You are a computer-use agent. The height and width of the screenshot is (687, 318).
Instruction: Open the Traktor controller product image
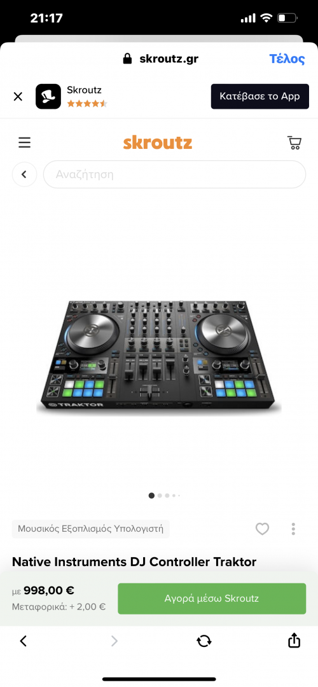coord(158,356)
